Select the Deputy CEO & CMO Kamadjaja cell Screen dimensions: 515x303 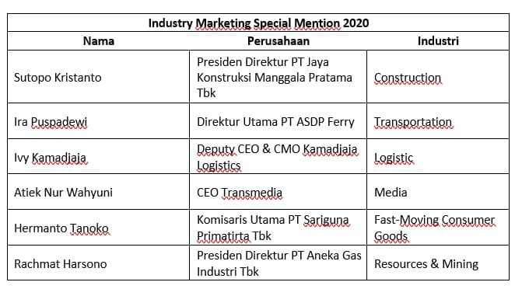(x=279, y=157)
